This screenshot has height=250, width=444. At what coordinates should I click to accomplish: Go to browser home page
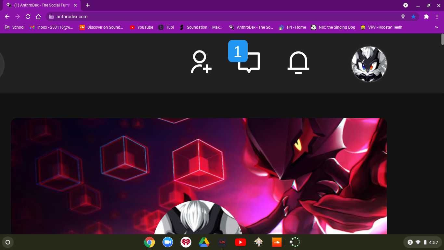(x=38, y=17)
